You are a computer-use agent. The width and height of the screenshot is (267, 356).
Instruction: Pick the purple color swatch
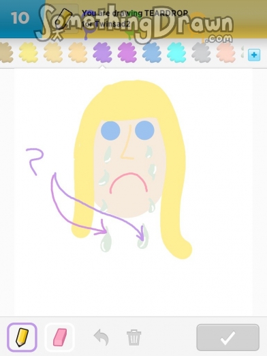coord(102,53)
